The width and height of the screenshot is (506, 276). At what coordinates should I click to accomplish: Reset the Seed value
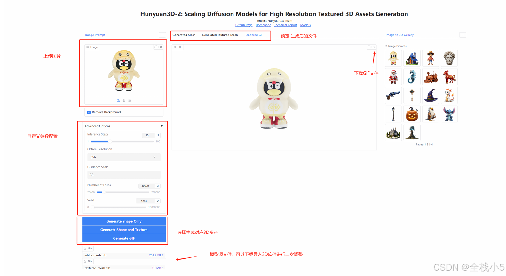158,201
